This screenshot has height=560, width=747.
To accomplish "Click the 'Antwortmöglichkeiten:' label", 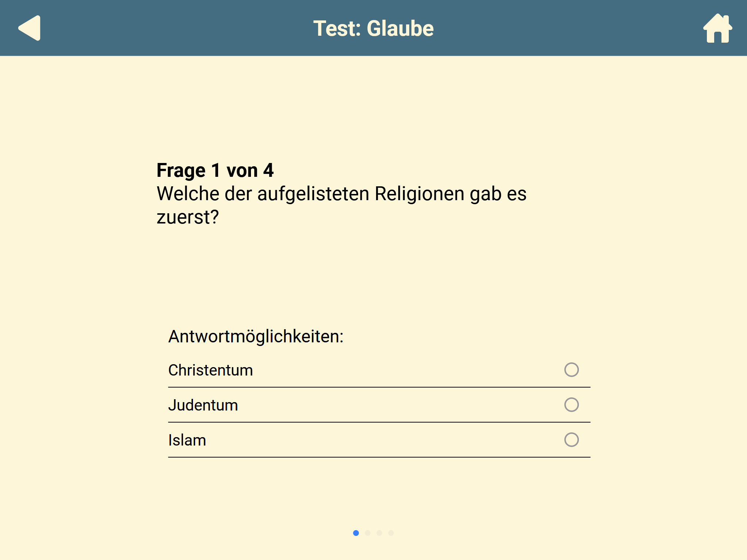I will pyautogui.click(x=256, y=337).
